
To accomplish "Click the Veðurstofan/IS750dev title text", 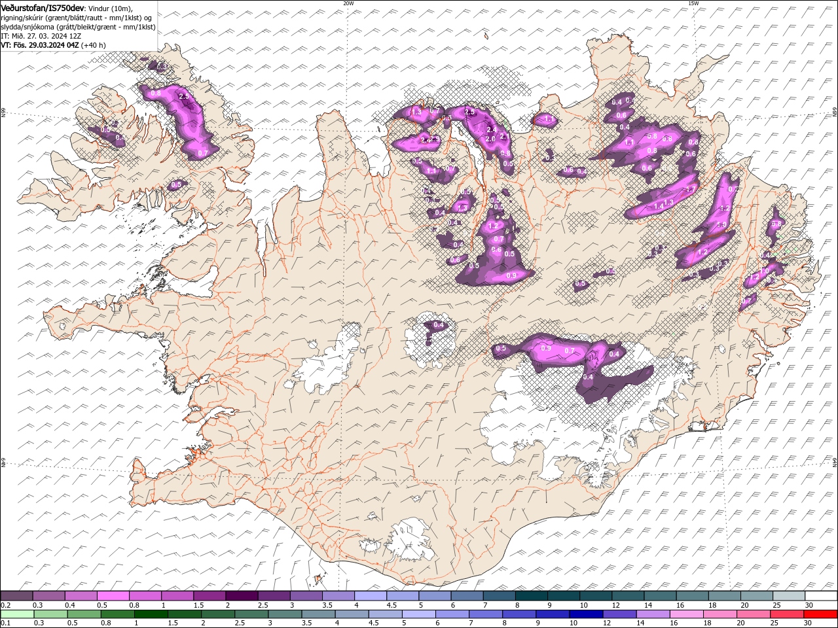I will click(42, 7).
